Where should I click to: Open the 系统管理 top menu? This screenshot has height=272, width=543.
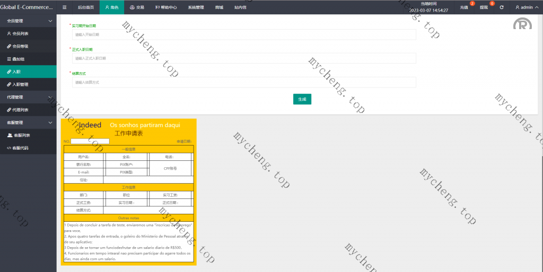tap(196, 7)
